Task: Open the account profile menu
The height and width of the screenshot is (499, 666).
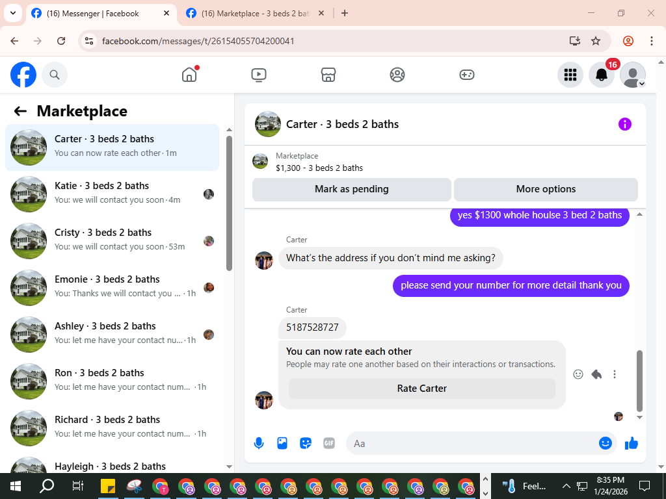Action: click(632, 75)
